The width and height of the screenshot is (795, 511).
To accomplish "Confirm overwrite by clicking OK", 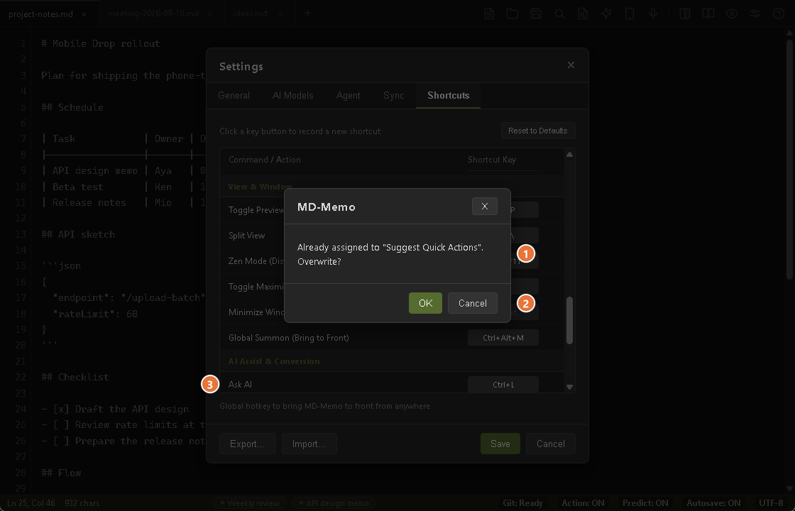I will click(425, 303).
